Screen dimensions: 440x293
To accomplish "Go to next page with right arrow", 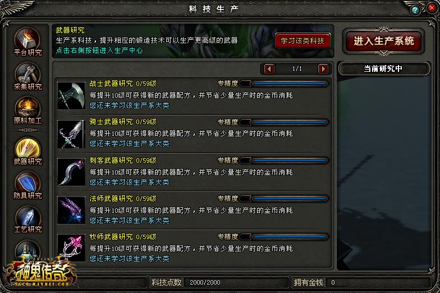I will point(323,68).
